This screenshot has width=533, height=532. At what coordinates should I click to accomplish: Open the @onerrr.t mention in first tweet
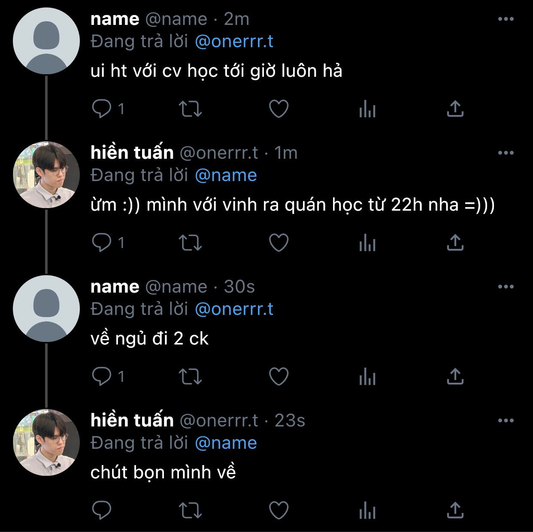[x=234, y=42]
